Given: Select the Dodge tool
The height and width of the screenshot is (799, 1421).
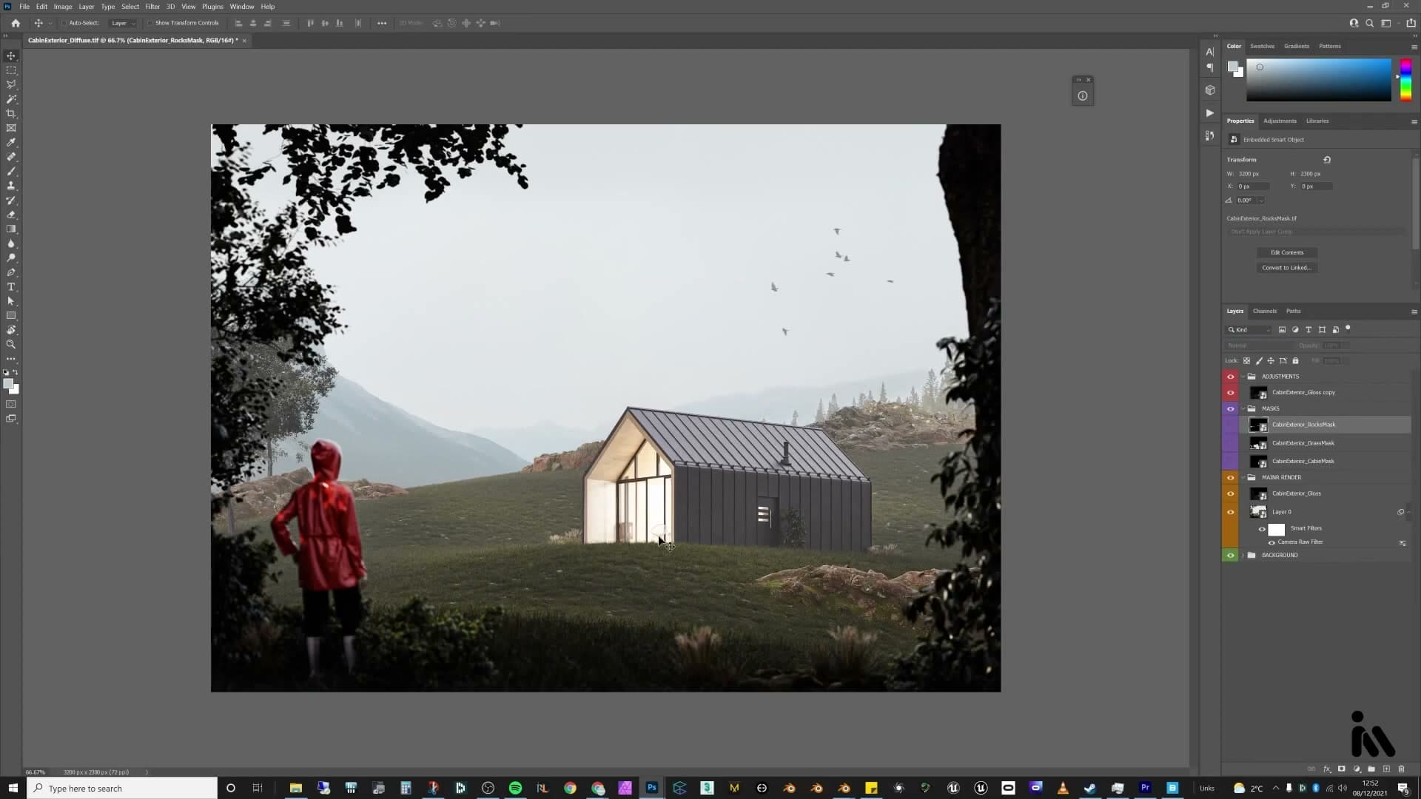Looking at the screenshot, I should click(x=11, y=257).
